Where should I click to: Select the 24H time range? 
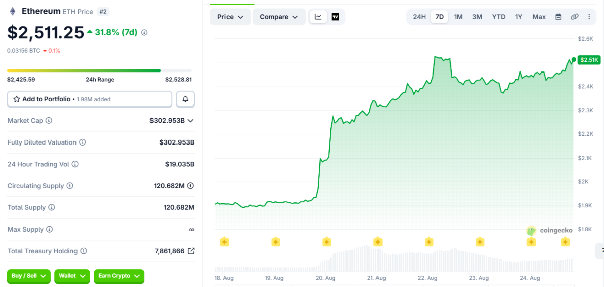click(x=419, y=17)
